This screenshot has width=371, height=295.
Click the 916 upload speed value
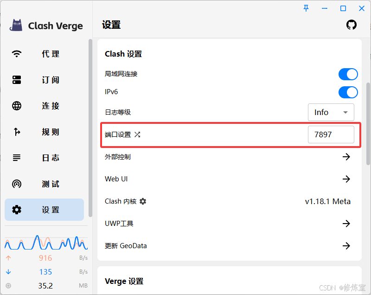pyautogui.click(x=45, y=258)
